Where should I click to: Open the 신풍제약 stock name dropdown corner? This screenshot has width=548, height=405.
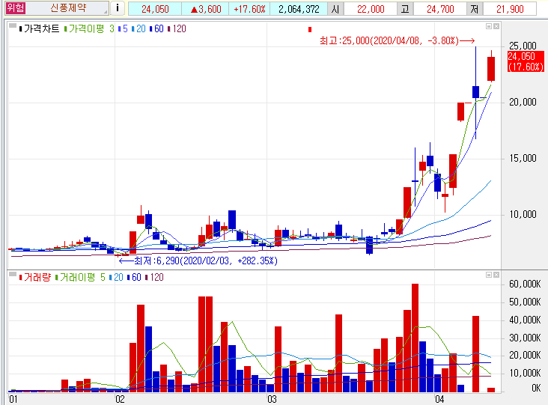[x=106, y=12]
